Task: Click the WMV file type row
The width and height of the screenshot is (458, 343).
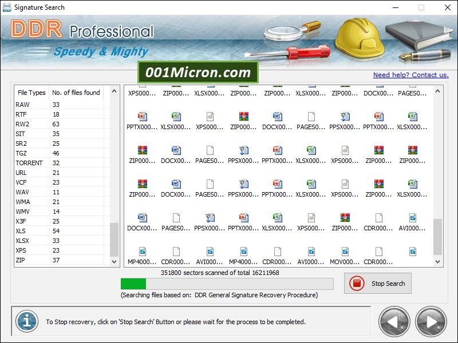Action: [60, 212]
